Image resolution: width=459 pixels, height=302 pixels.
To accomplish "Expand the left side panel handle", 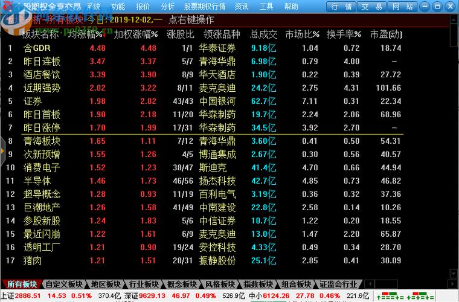I will click(2, 151).
